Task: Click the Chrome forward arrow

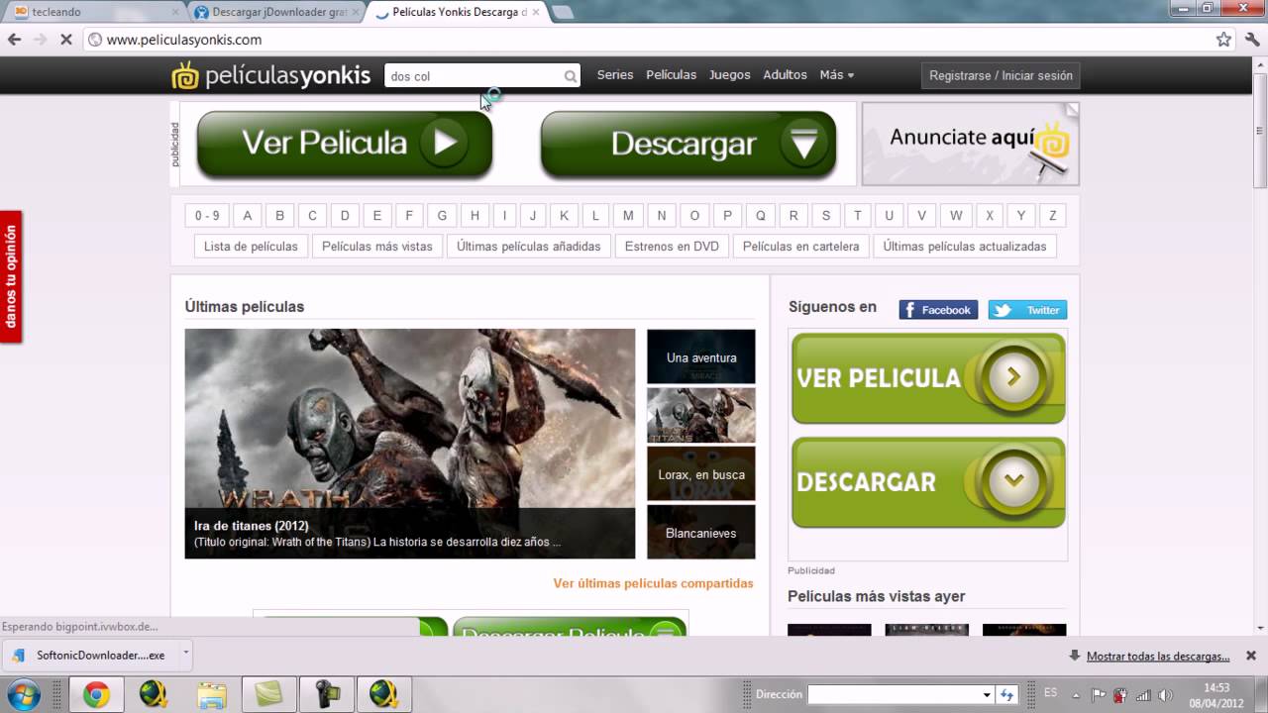Action: tap(40, 40)
